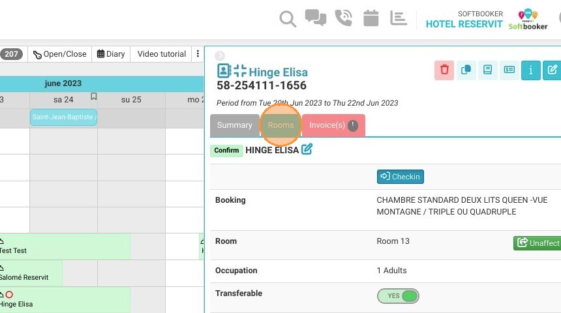Select the Test Test reservation bar

65,246
